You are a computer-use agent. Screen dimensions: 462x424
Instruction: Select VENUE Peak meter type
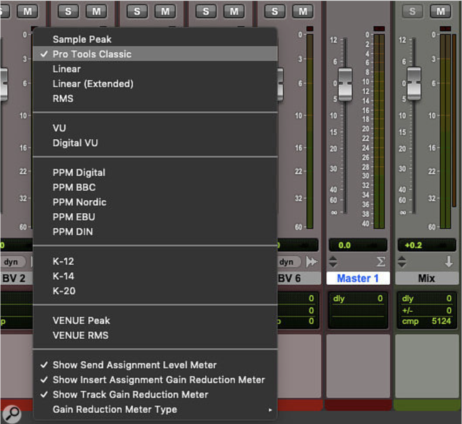(155, 320)
